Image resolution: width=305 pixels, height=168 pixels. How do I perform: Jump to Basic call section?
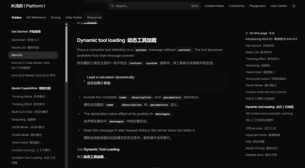[259, 52]
